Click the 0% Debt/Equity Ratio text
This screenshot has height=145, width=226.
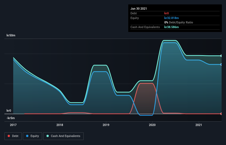click(179, 23)
